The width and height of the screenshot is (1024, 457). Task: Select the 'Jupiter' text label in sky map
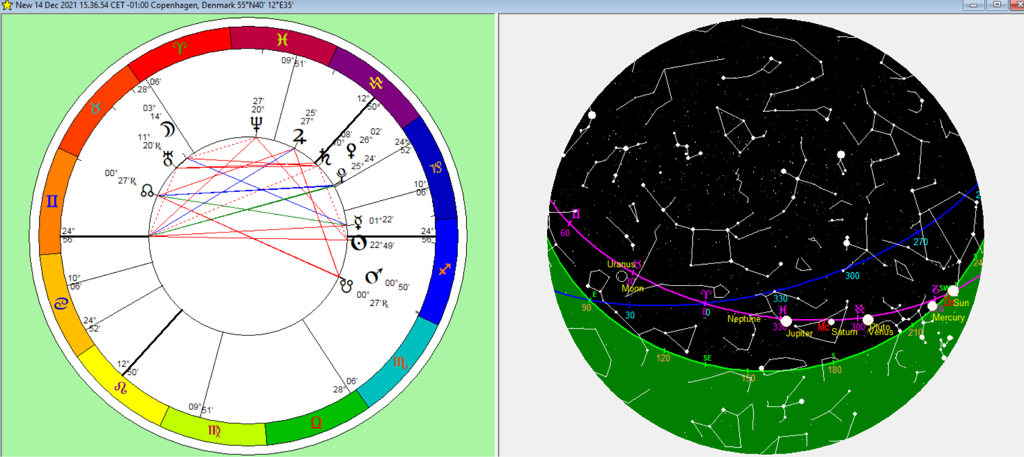coord(800,333)
